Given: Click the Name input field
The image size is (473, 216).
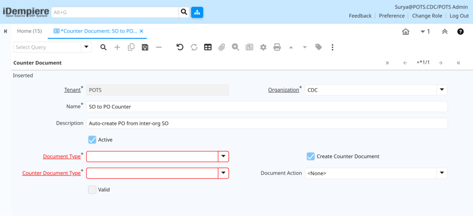Looking at the screenshot, I should click(x=267, y=107).
